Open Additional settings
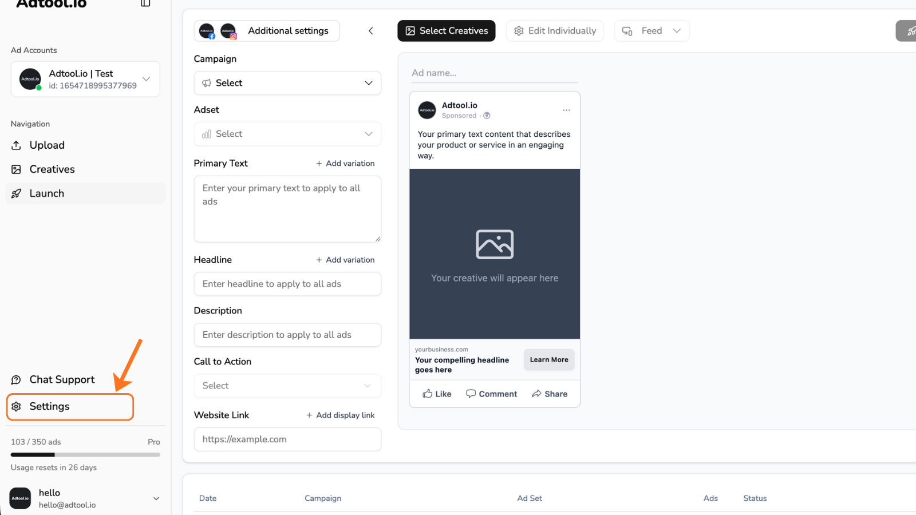 [267, 31]
